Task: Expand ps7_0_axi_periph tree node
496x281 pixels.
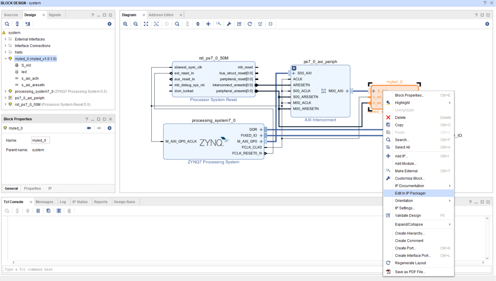Action: pos(5,98)
